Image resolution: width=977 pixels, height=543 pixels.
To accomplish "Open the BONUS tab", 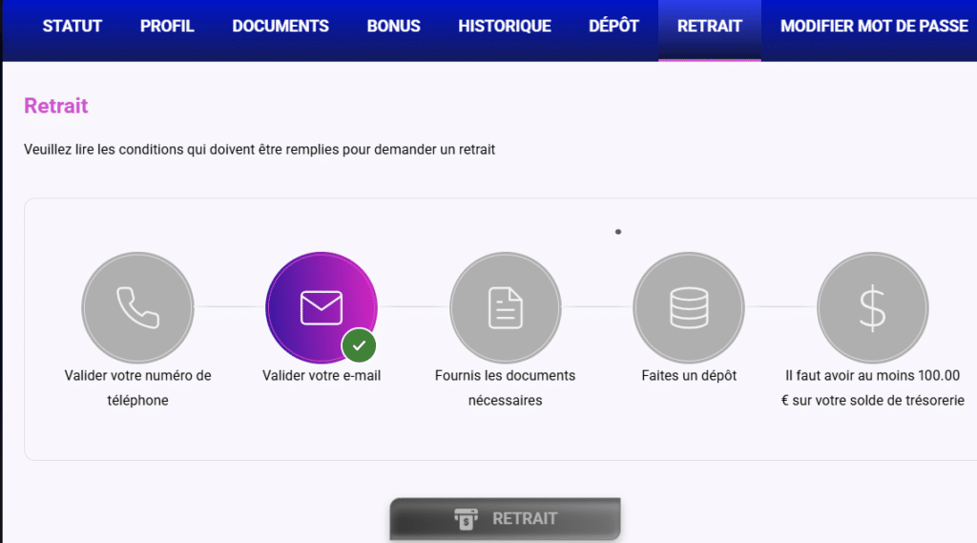I will tap(394, 26).
